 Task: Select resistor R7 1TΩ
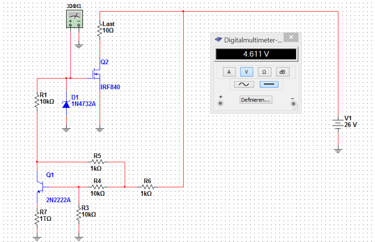(x=37, y=218)
